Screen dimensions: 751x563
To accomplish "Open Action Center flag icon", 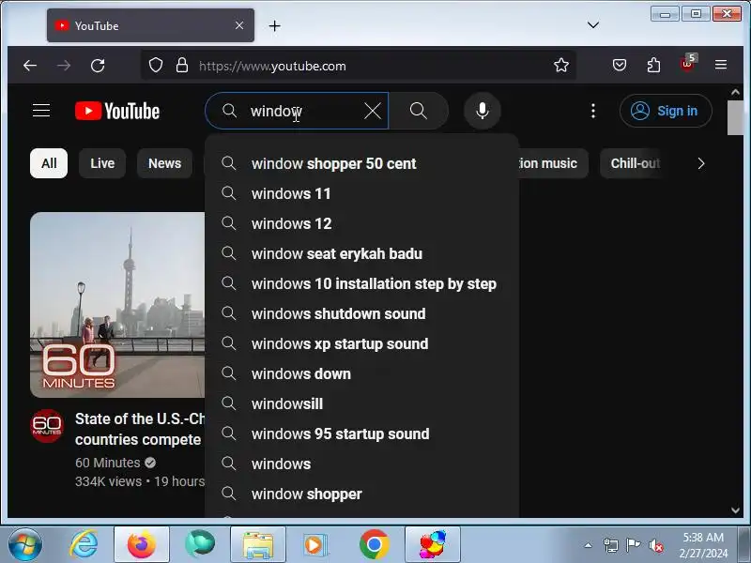I will [x=633, y=545].
